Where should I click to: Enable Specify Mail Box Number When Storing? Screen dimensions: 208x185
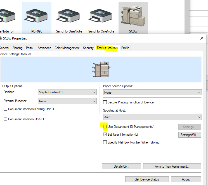click(x=105, y=142)
